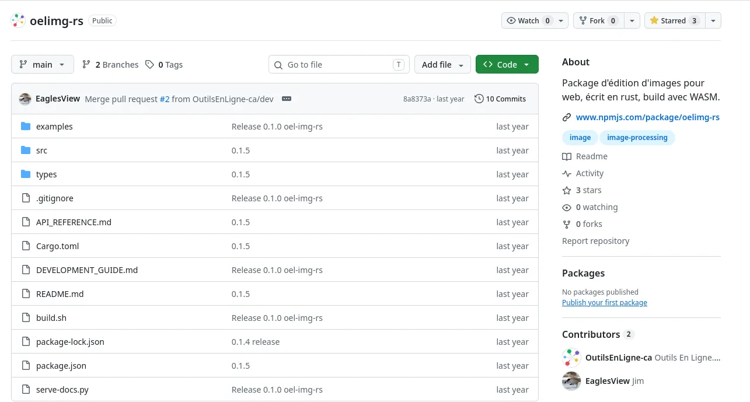
Task: Open the green Code dropdown
Action: point(507,64)
